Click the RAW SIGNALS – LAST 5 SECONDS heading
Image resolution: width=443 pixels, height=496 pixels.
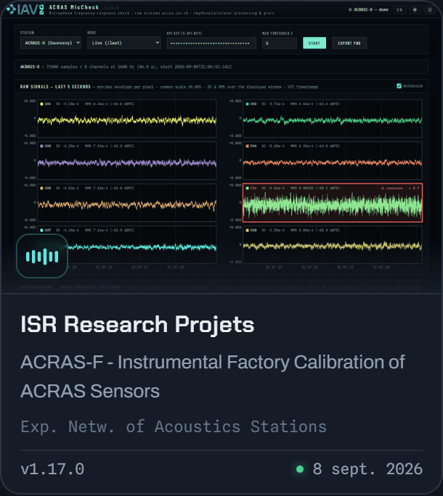click(x=55, y=87)
